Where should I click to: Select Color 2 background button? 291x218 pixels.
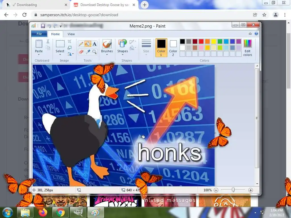coord(173,48)
